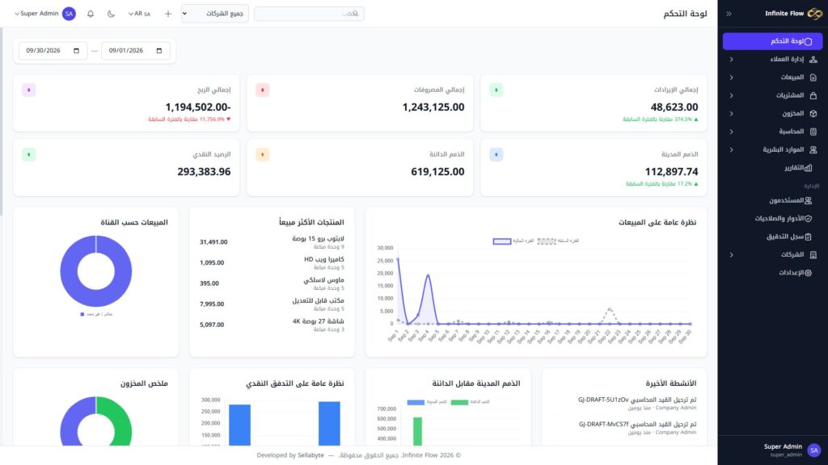Toggle sales-by-channel donut legend swatch
828x465 pixels.
82,314
